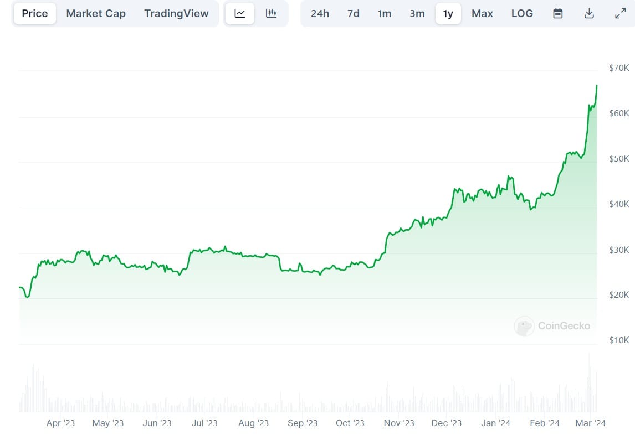The height and width of the screenshot is (435, 635).
Task: Select the line chart icon
Action: tap(239, 13)
